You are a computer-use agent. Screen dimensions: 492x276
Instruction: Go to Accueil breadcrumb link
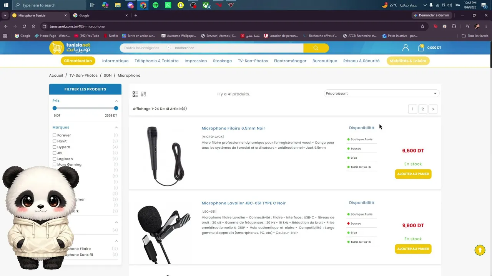[x=56, y=76]
